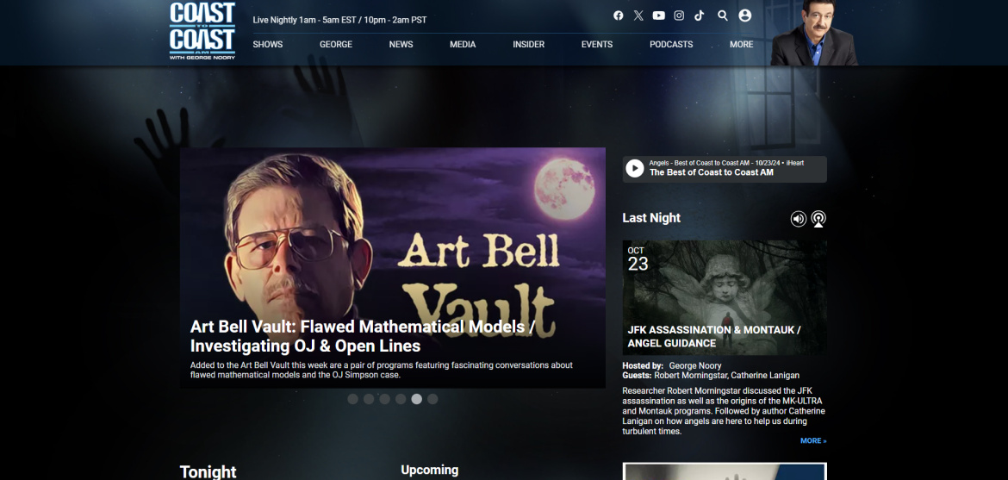
Task: Select the second carousel slide dot
Action: coord(369,399)
